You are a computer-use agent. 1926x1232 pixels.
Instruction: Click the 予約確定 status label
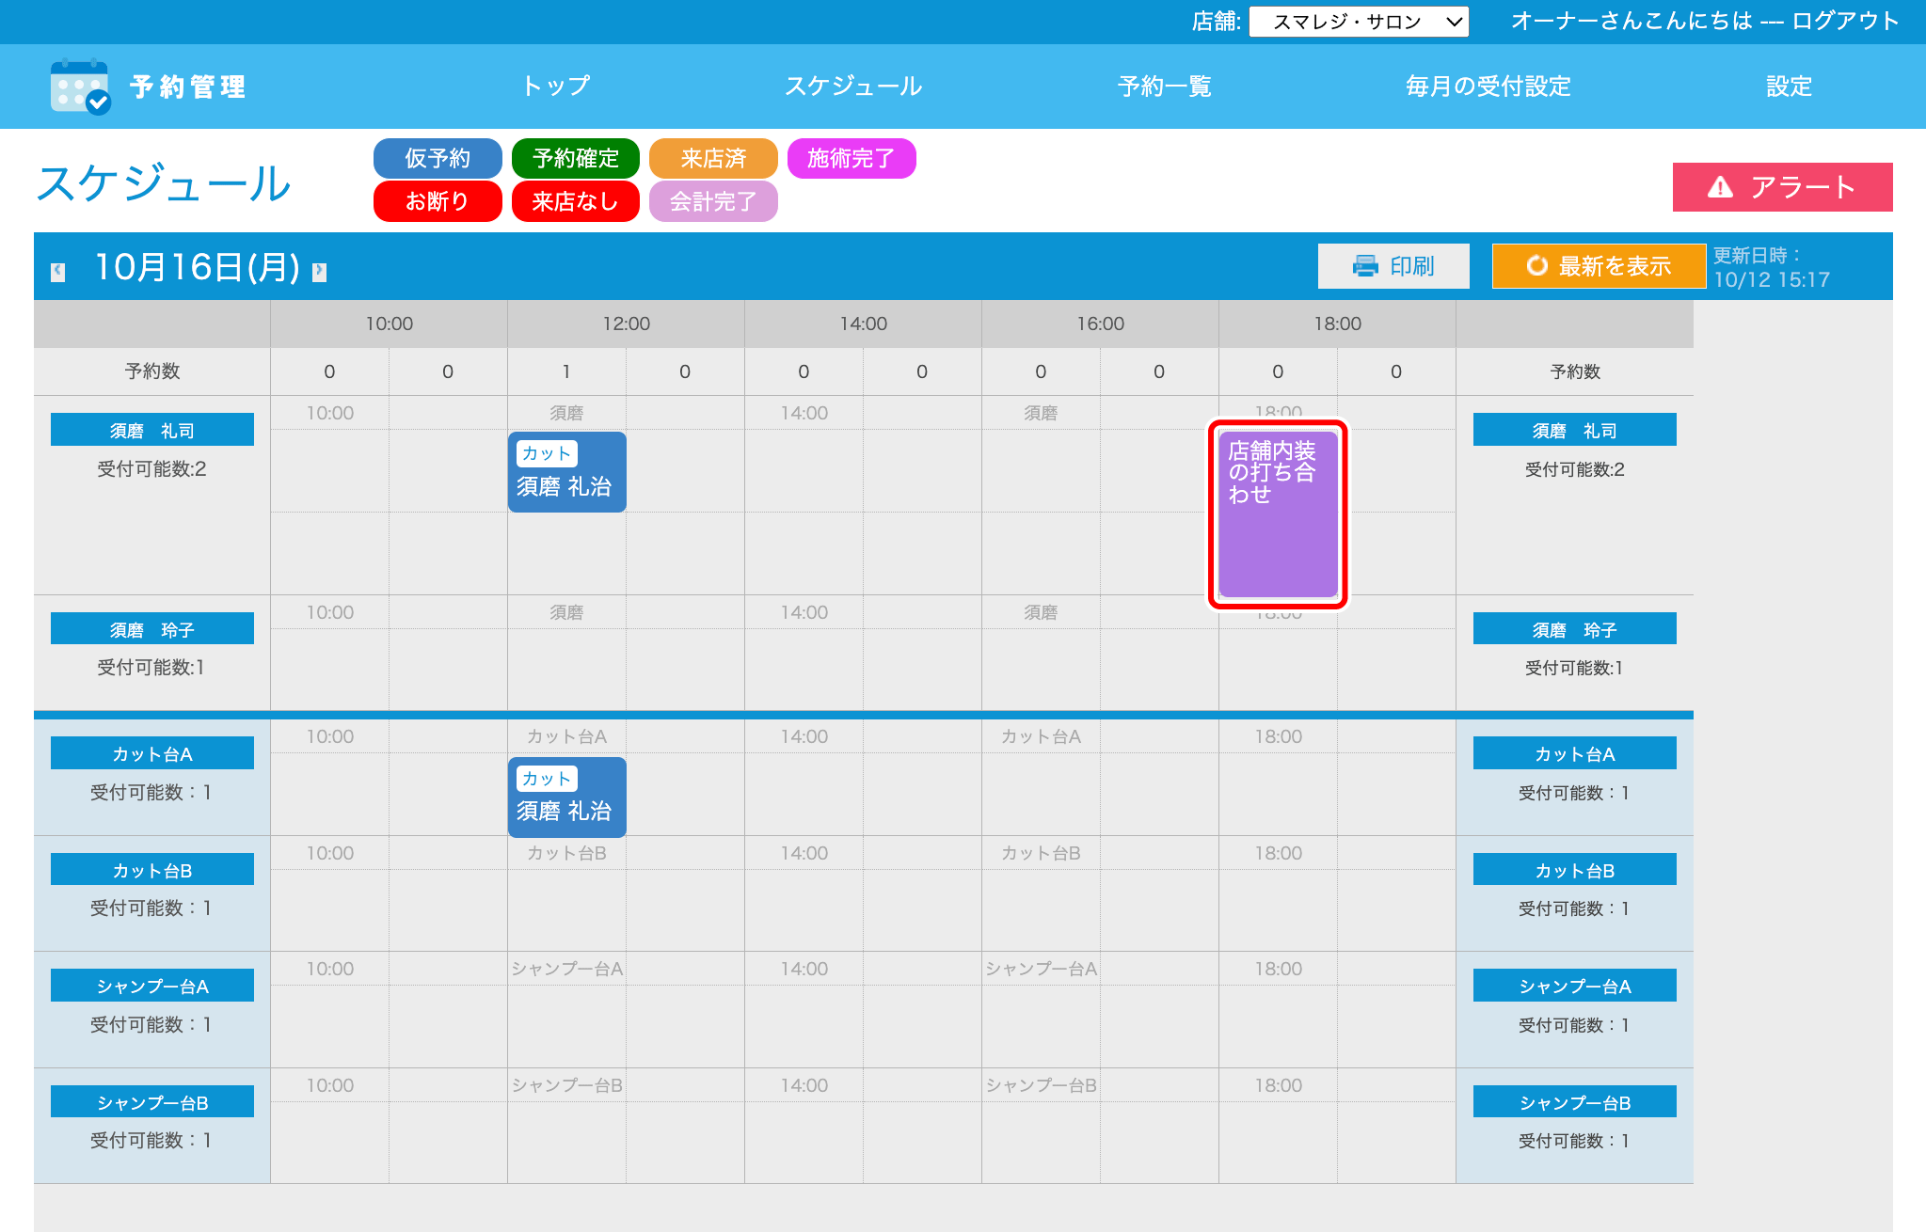576,158
